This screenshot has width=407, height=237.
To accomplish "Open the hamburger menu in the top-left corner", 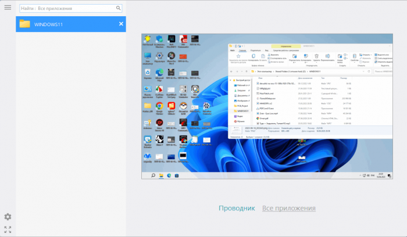I will click(x=8, y=8).
